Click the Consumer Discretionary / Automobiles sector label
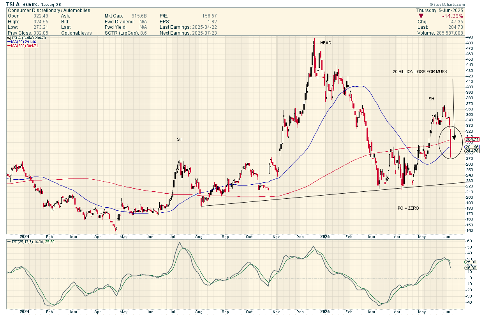The width and height of the screenshot is (483, 315). point(49,10)
